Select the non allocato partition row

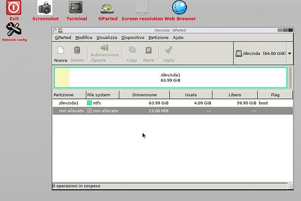(173, 111)
